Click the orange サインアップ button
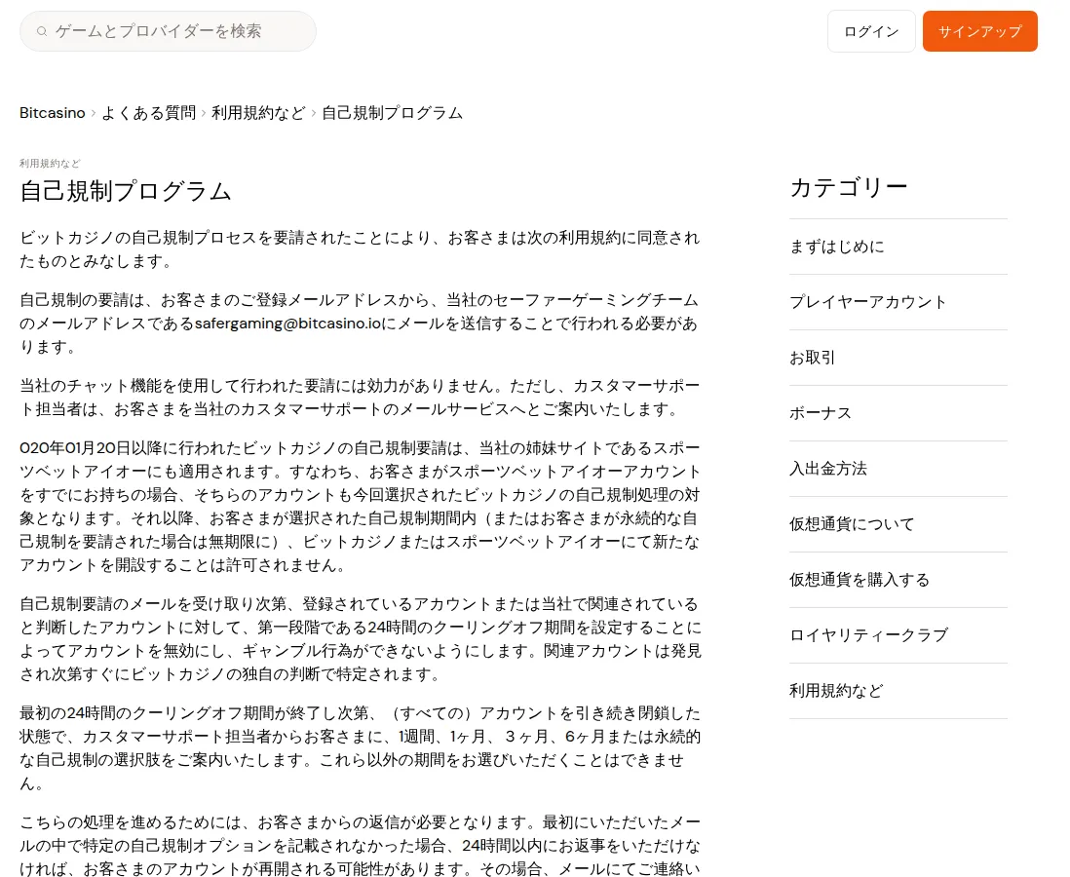1070x877 pixels. [x=980, y=31]
